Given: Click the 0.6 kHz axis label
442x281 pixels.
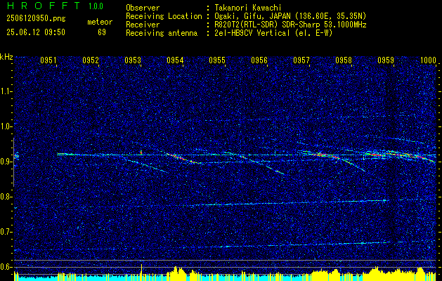Looking at the screenshot, I should [x=6, y=267].
